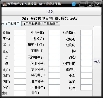Click the 金矿 label
The height and width of the screenshot is (98, 103).
click(x=6, y=93)
